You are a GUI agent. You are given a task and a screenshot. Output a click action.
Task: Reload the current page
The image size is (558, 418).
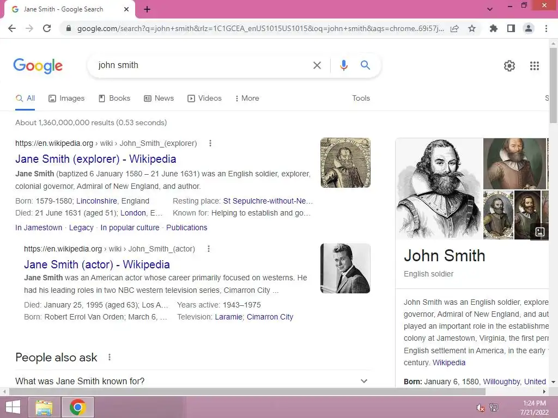tap(47, 28)
